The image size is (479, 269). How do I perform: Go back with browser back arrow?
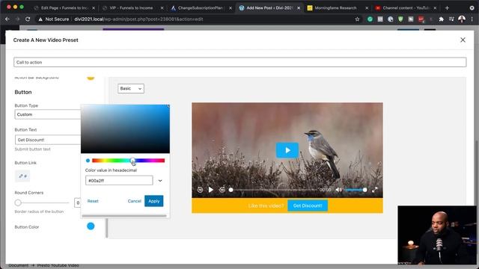(x=7, y=19)
